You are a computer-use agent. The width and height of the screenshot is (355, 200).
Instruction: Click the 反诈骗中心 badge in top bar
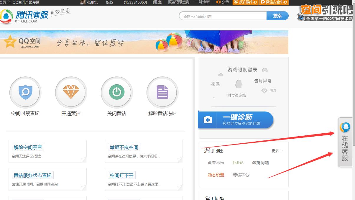[x=246, y=3]
